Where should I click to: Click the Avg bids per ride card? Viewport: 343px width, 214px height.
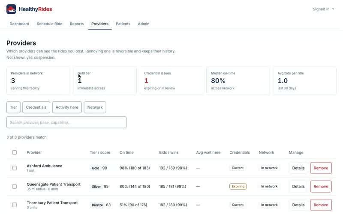(x=305, y=81)
